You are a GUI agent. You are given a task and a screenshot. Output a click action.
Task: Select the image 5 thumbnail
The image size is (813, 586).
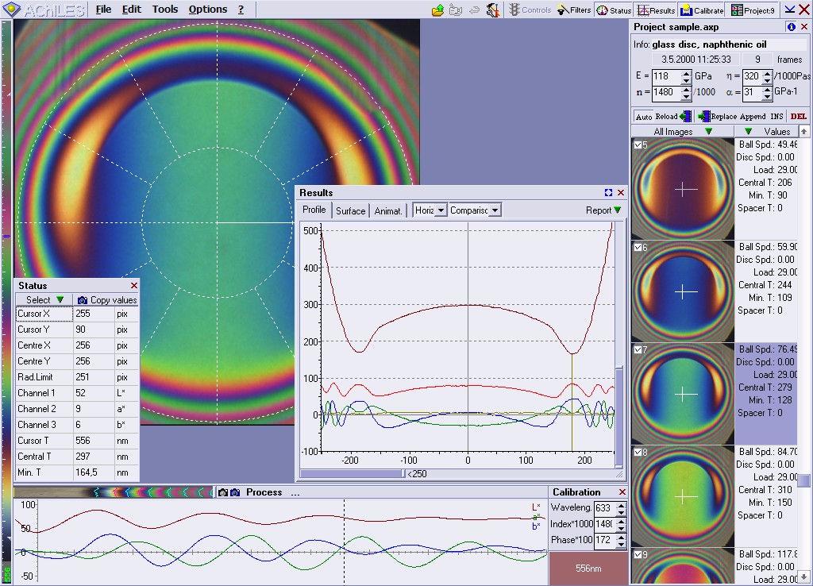[x=683, y=189]
